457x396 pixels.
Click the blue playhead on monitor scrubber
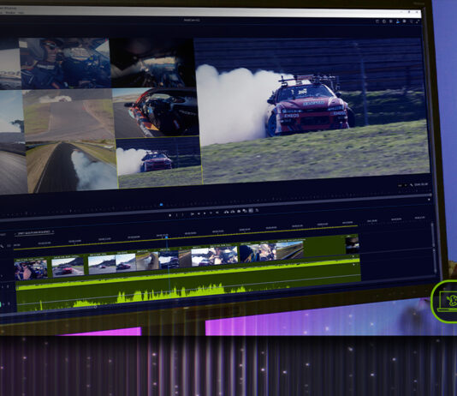point(161,205)
